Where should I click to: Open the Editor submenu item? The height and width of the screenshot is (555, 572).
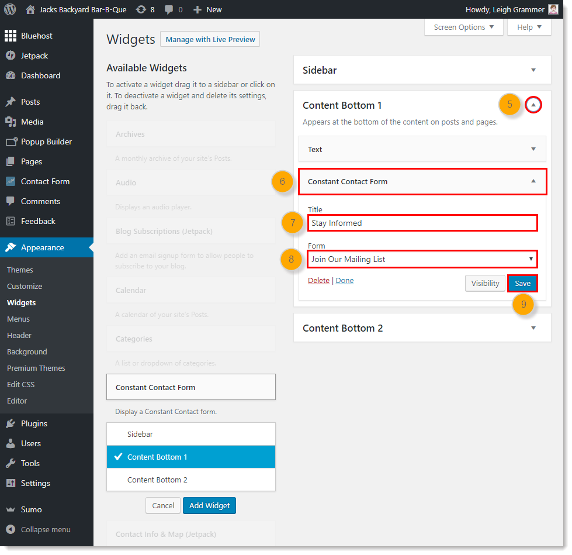[17, 401]
